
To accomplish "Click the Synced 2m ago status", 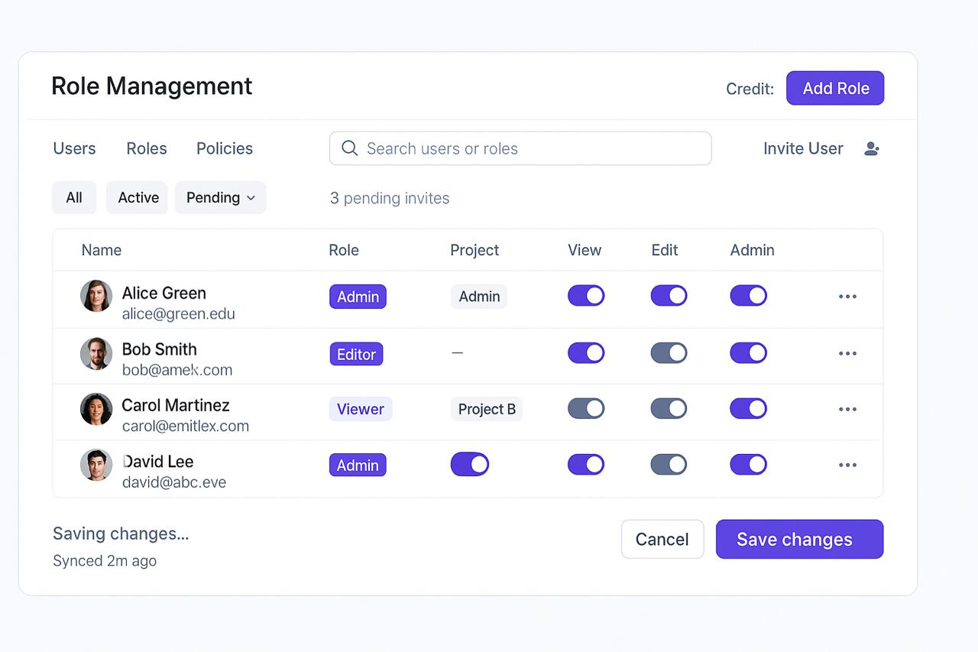I will pos(105,560).
